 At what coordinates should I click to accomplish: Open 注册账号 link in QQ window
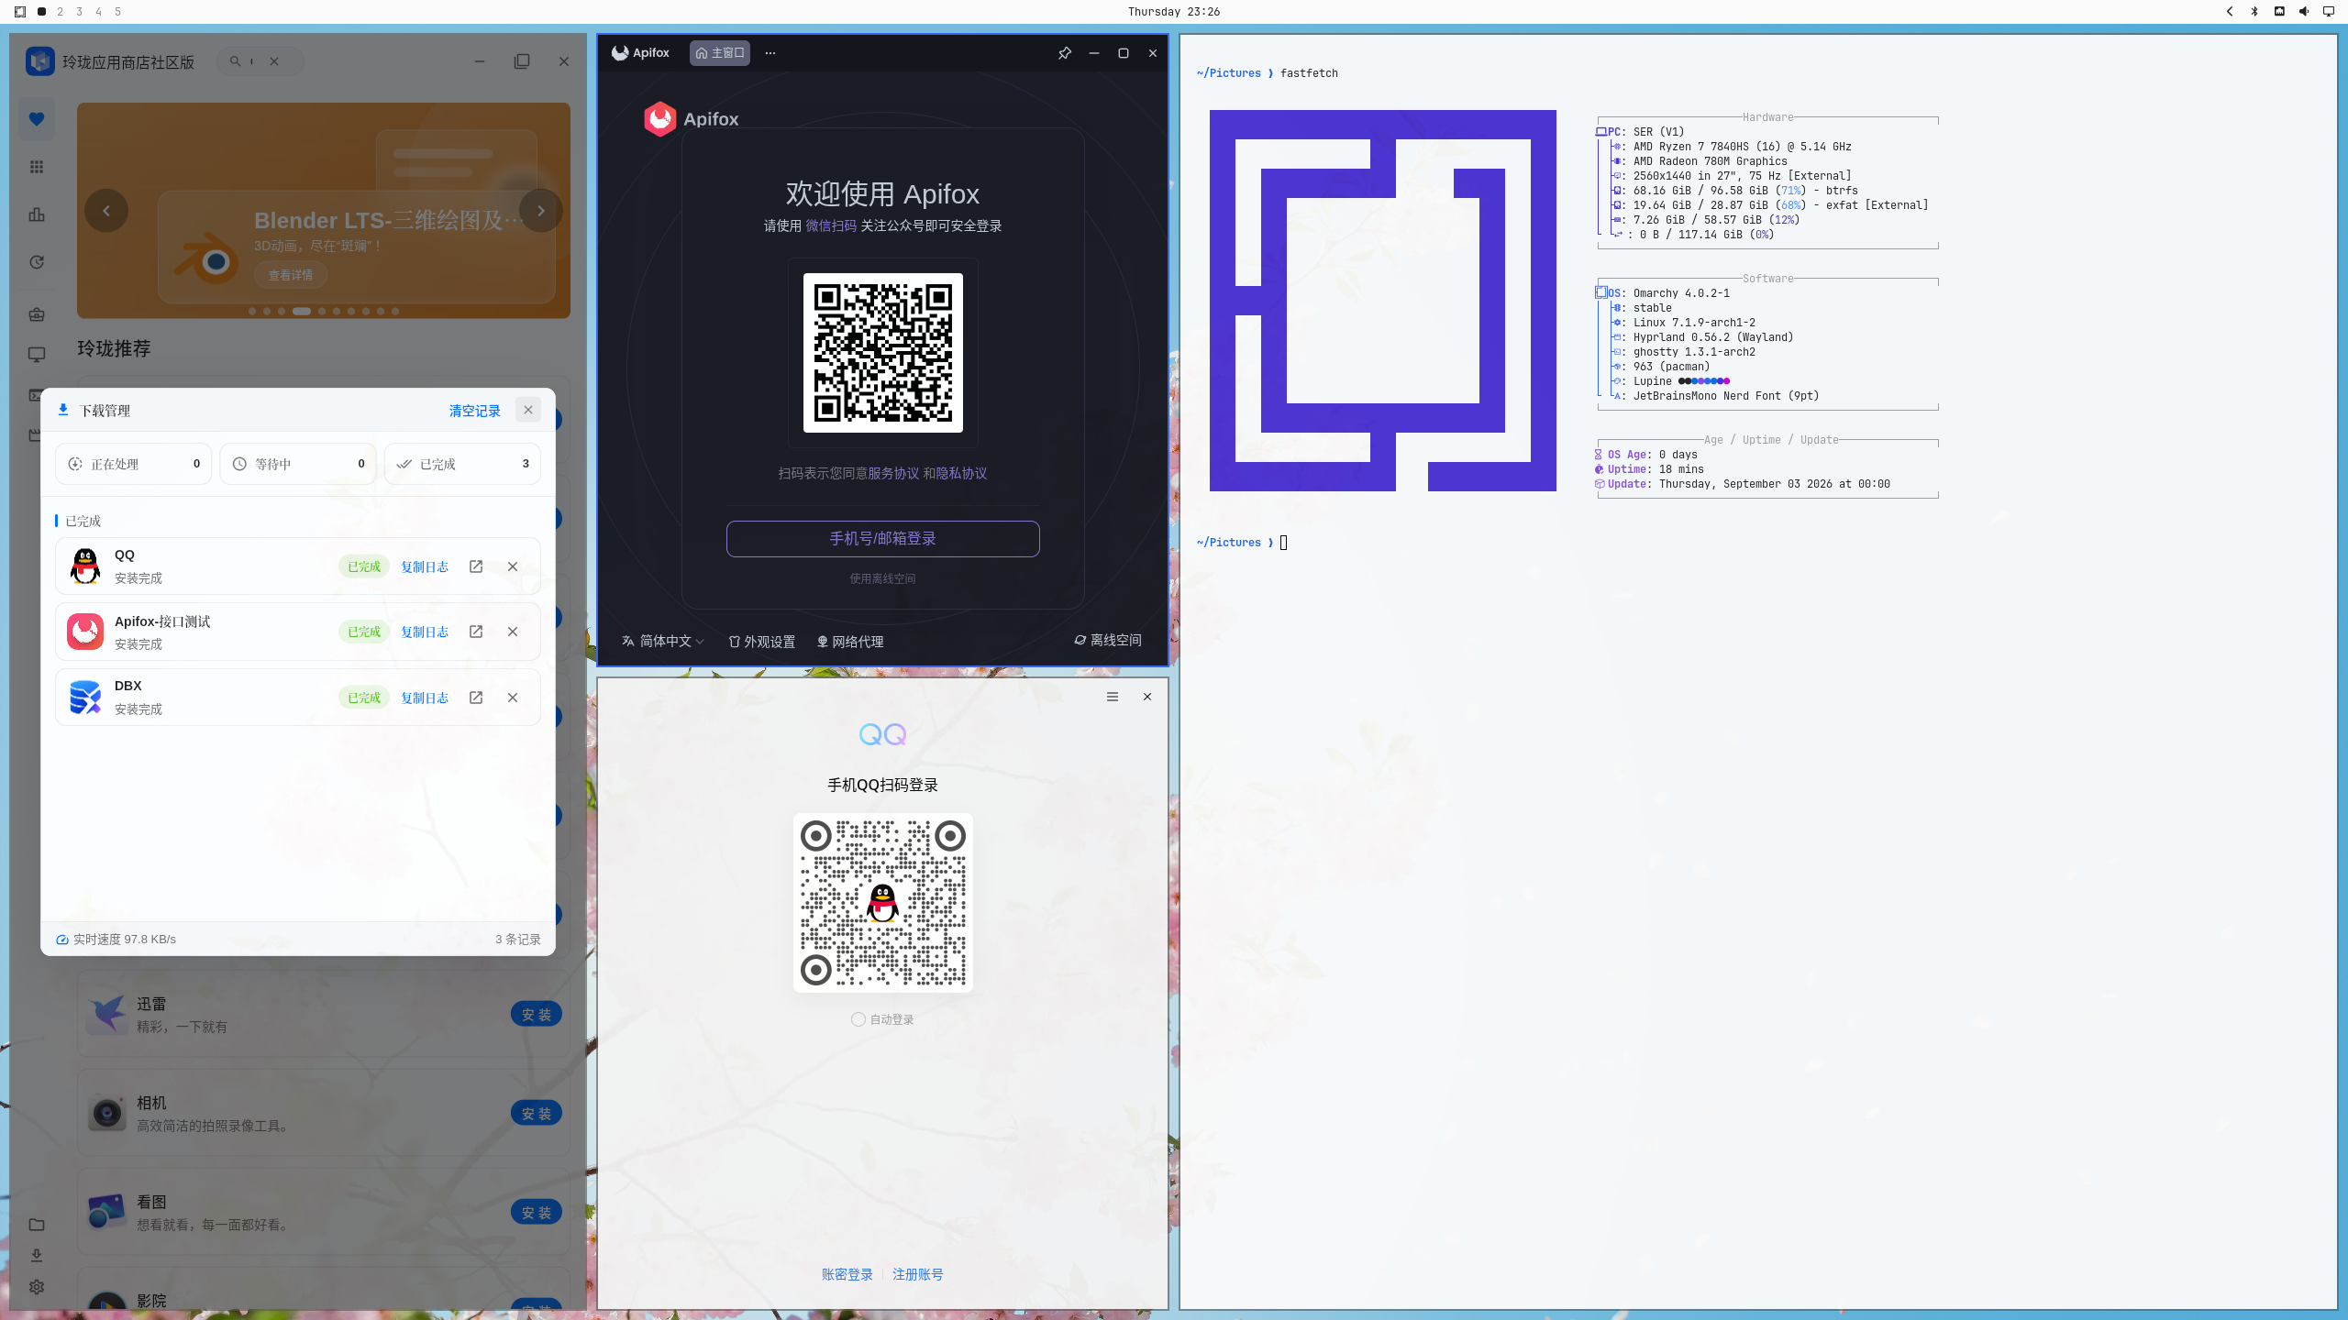pyautogui.click(x=918, y=1274)
